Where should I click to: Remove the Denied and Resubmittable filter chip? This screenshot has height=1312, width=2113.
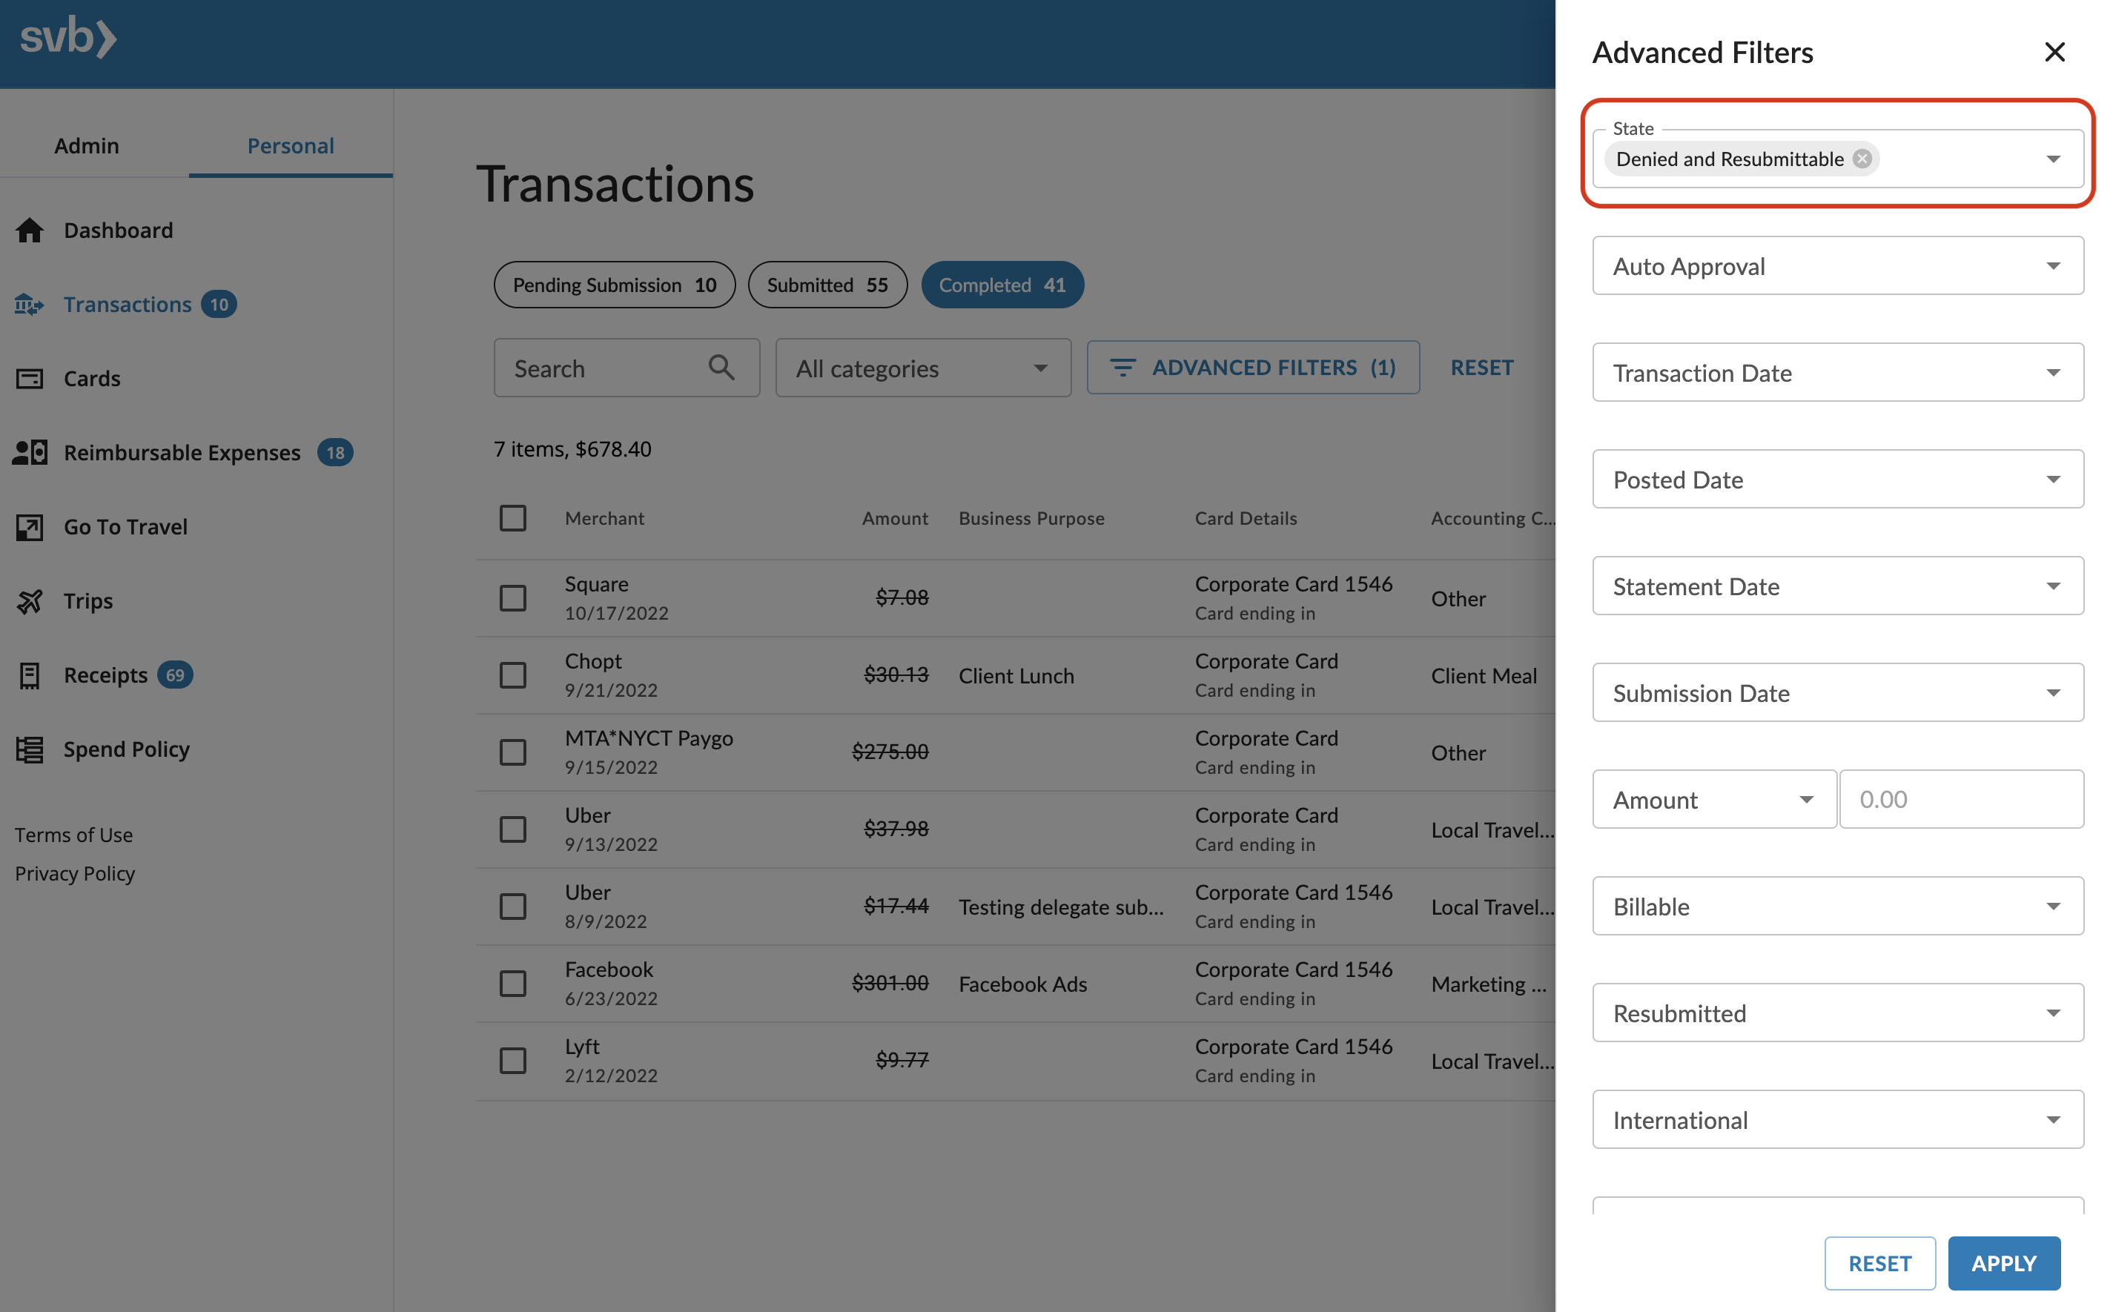click(x=1862, y=158)
